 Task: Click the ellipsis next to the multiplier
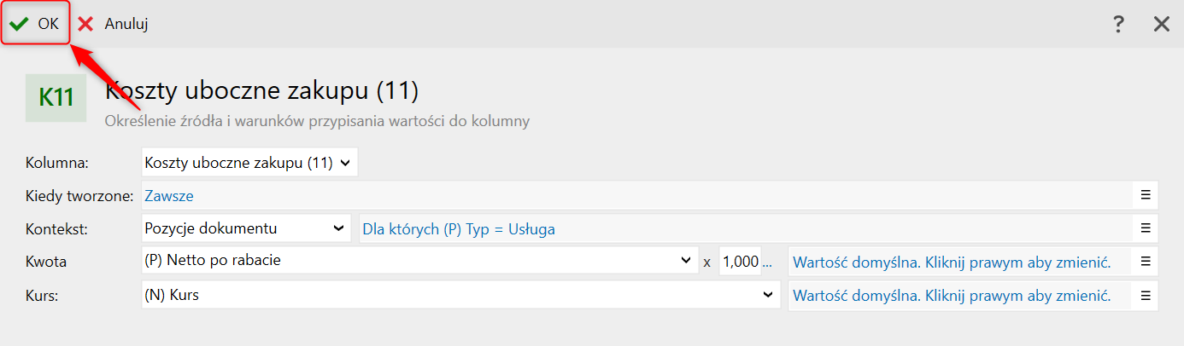coord(767,262)
